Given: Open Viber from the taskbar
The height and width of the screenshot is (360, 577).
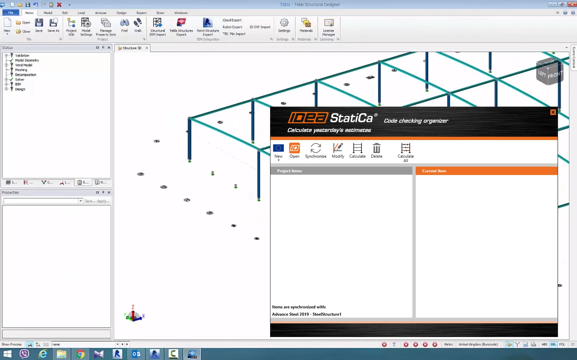Looking at the screenshot, I should click(x=24, y=354).
